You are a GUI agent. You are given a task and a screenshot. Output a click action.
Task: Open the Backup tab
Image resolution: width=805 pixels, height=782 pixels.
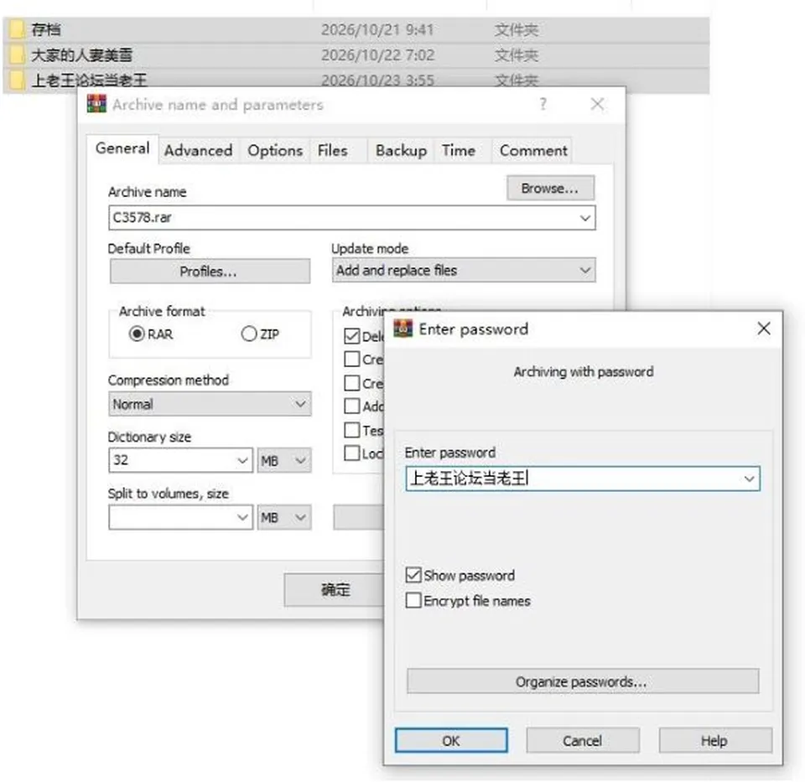point(401,151)
